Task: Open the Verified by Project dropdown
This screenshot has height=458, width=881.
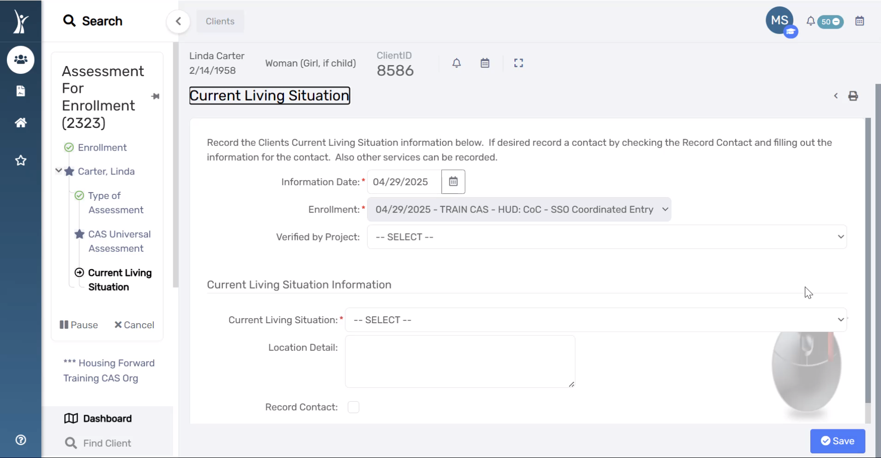Action: (606, 237)
